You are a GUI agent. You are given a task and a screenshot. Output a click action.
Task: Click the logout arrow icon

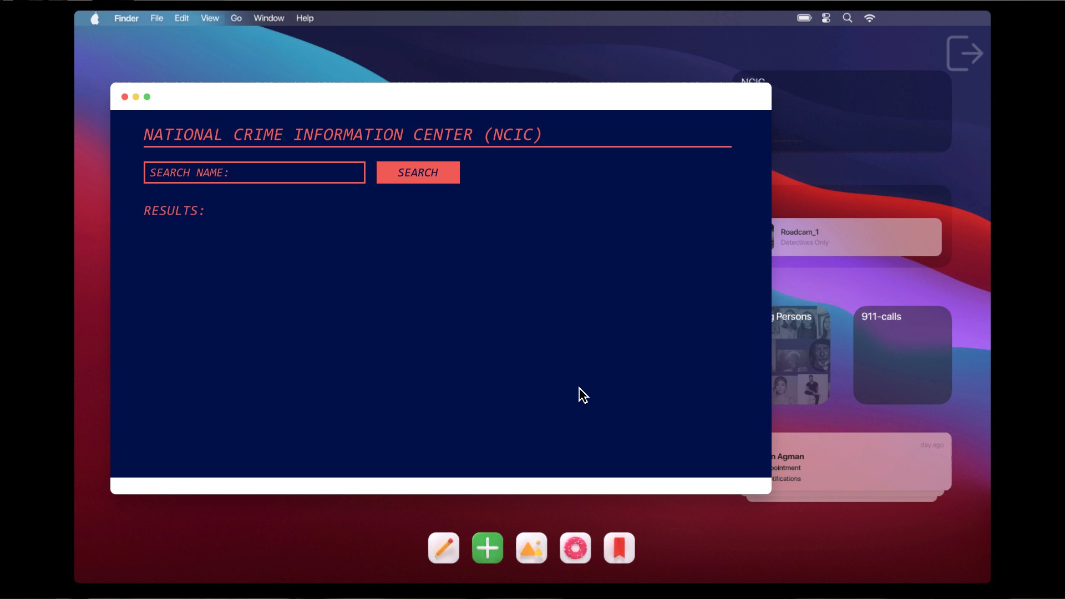(x=965, y=53)
